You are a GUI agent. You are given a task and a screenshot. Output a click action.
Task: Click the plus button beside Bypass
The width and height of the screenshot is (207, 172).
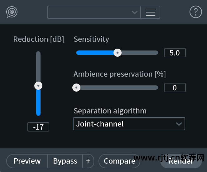pyautogui.click(x=88, y=161)
